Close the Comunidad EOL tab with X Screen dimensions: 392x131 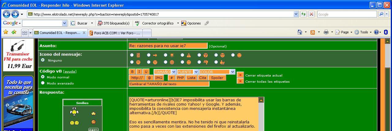point(84,33)
